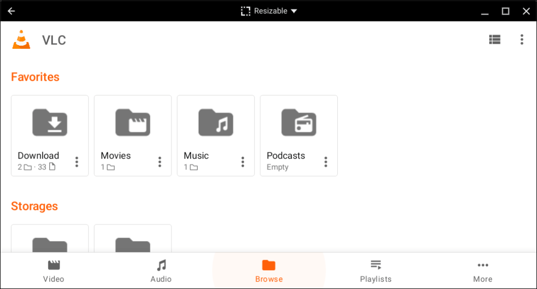Screen dimensions: 537x289
Task: Go back using the top-left arrow
Action: coord(11,11)
